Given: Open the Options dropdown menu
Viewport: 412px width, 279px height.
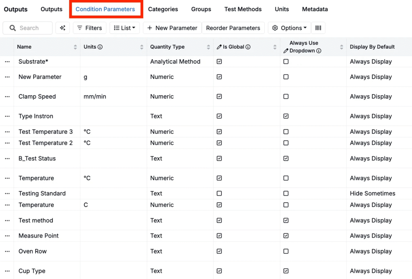Looking at the screenshot, I should (x=289, y=28).
